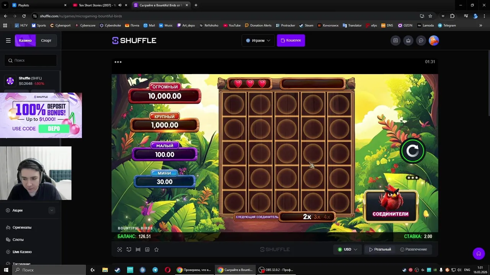Open the HLTV bookmark
The width and height of the screenshot is (490, 275).
(21, 25)
